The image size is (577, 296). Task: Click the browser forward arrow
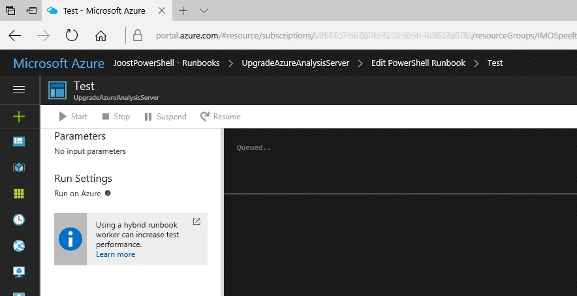(x=44, y=36)
